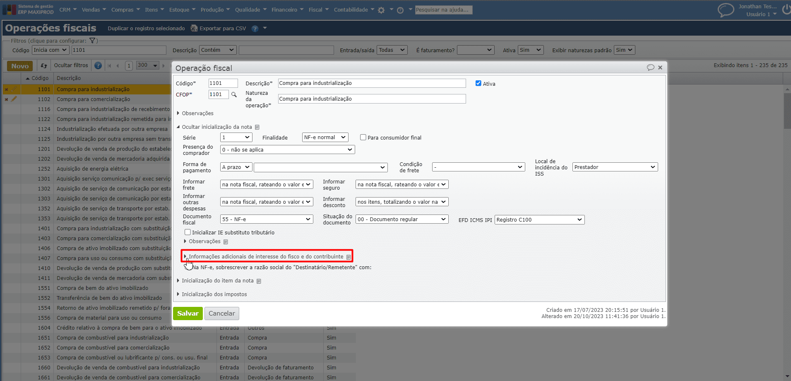
Task: Click the refresh list icon
Action: tap(44, 66)
